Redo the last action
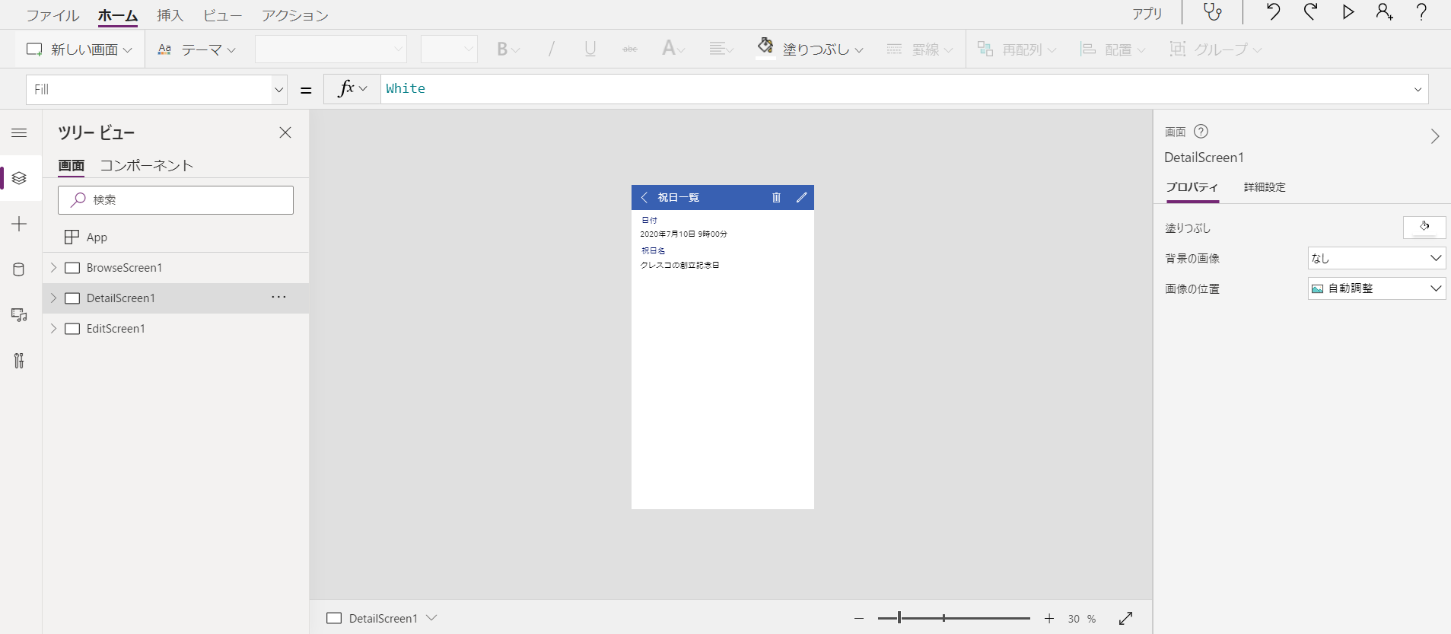This screenshot has width=1451, height=634. click(1310, 12)
